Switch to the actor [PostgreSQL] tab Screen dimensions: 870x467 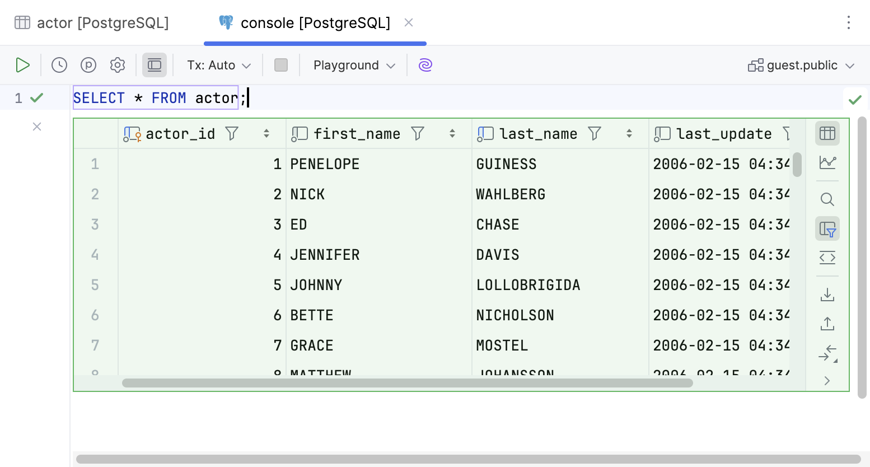pyautogui.click(x=92, y=22)
